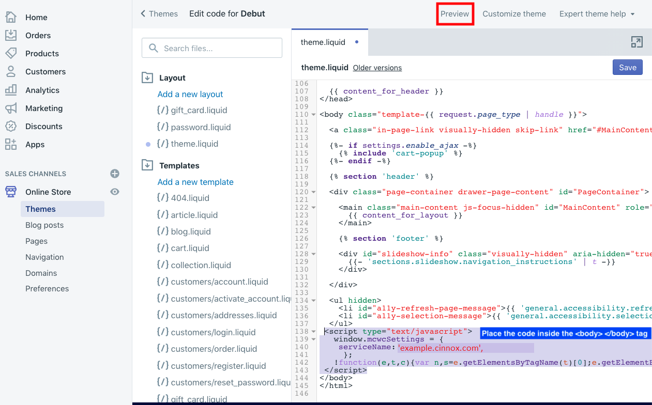Click the Customers person icon
This screenshot has width=652, height=405.
click(11, 71)
